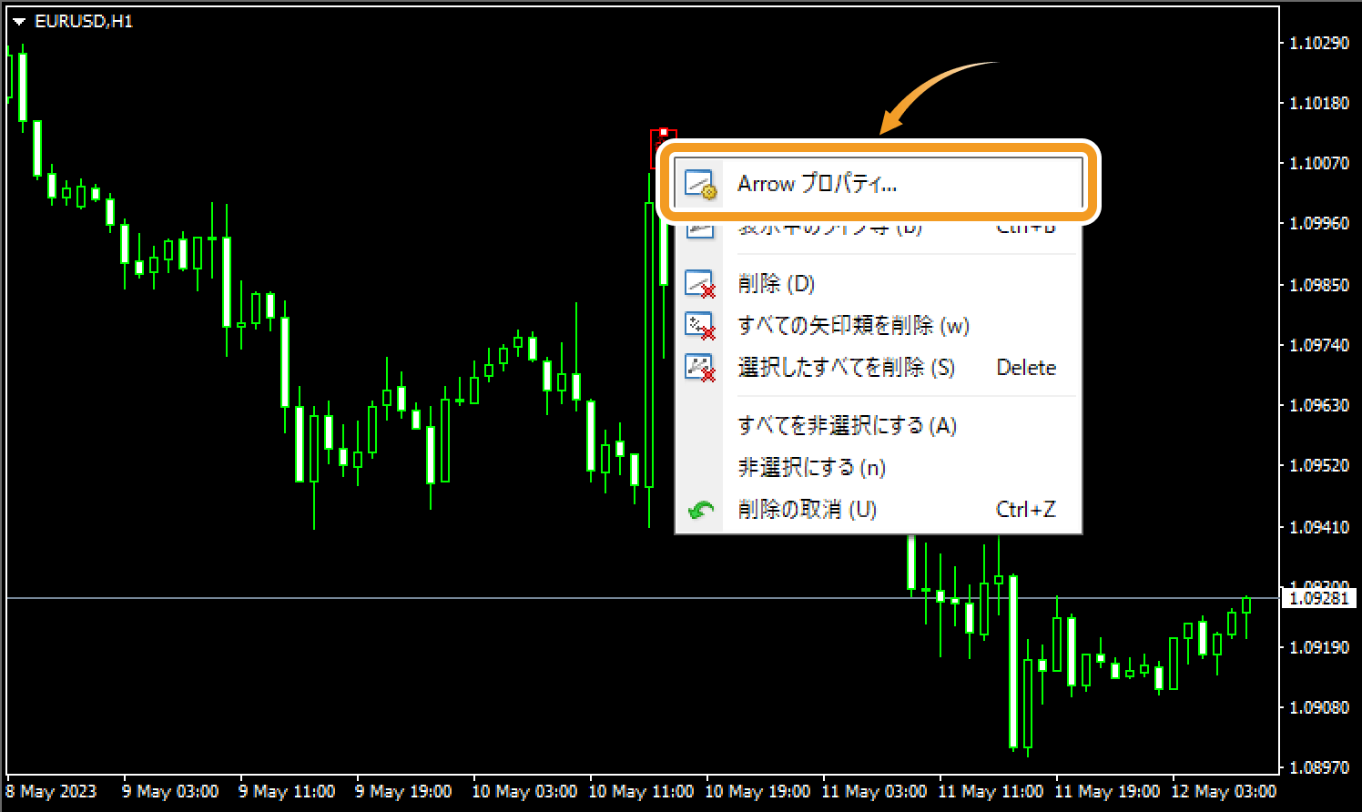Click time axis label 9 May 19:00
The height and width of the screenshot is (812, 1362).
click(403, 791)
